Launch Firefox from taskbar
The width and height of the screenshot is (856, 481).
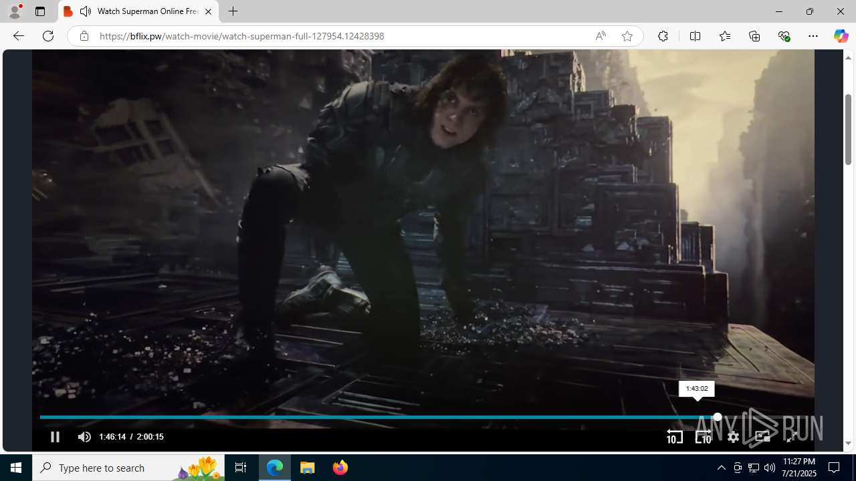pyautogui.click(x=340, y=468)
